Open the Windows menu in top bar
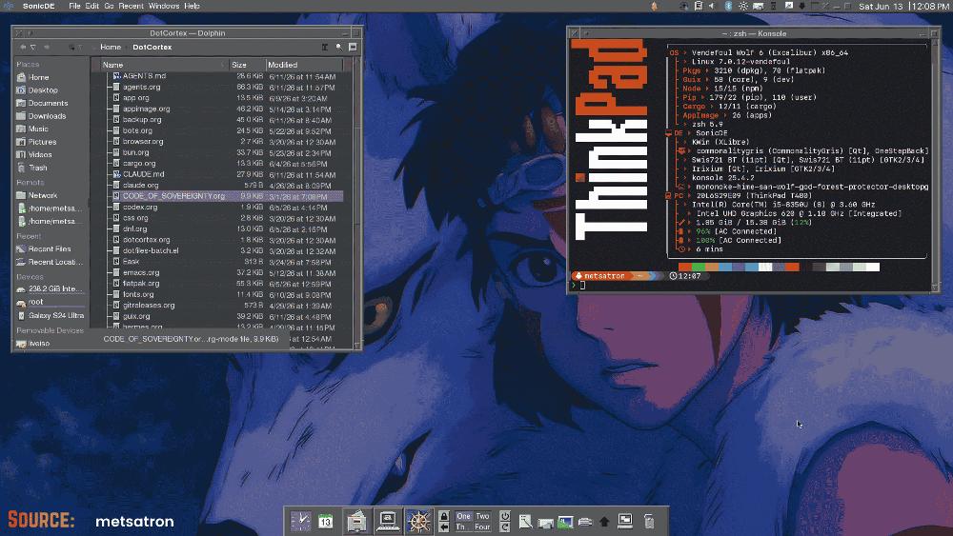Viewport: 953px width, 536px height. click(164, 6)
